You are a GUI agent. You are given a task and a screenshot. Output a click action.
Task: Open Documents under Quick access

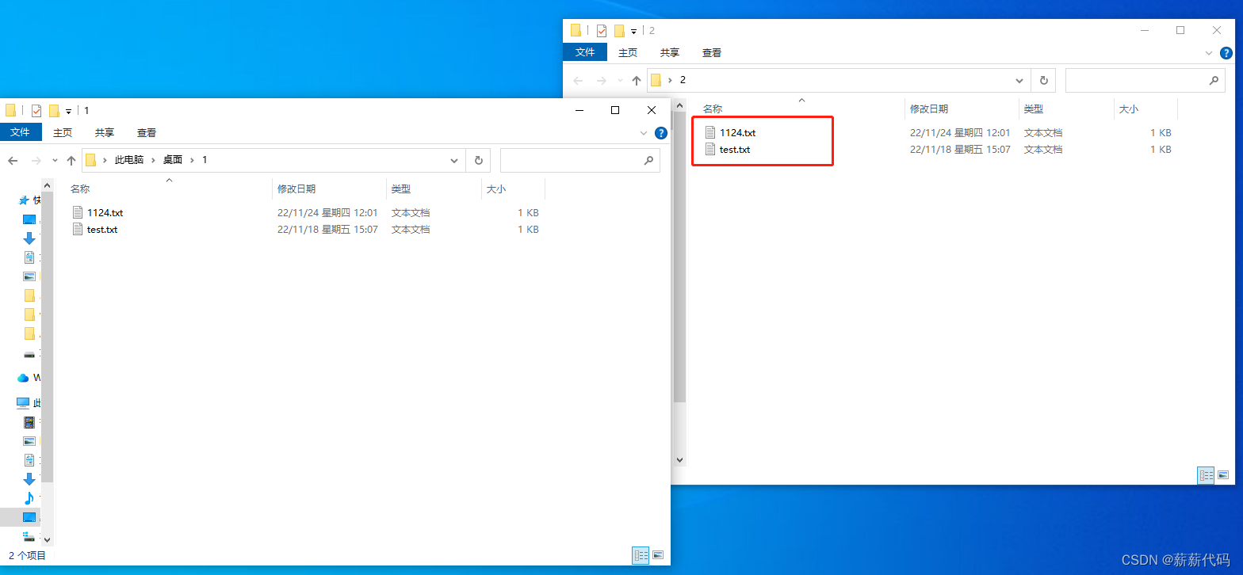(29, 257)
